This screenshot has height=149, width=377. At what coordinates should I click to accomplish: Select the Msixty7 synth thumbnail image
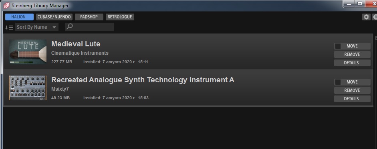coord(28,88)
